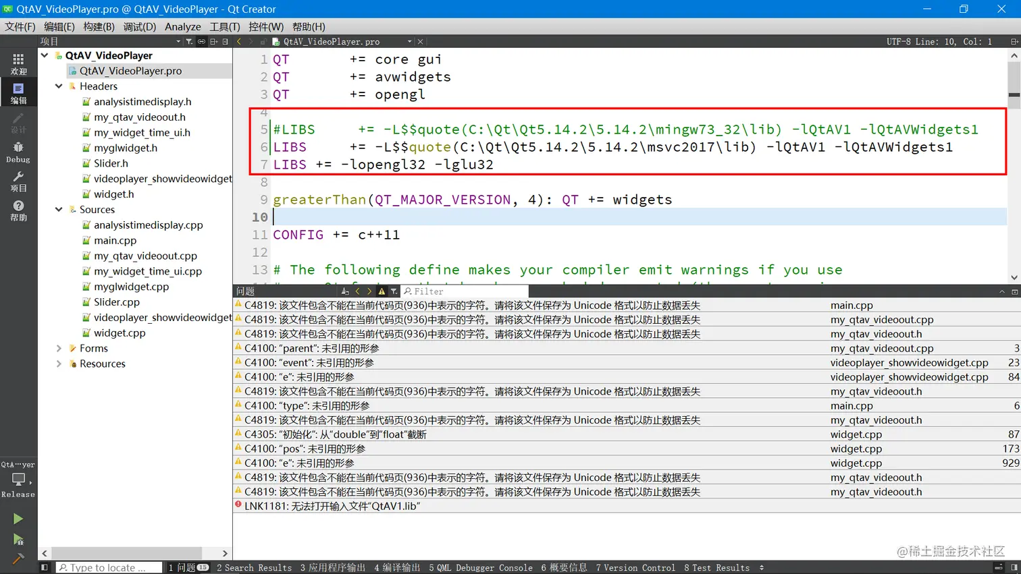Screen dimensions: 1021x574
Task: Select QtAV_VideoPlayer.pro in project tree
Action: point(130,71)
